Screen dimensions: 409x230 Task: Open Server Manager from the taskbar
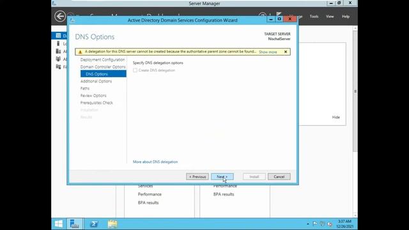pyautogui.click(x=74, y=224)
